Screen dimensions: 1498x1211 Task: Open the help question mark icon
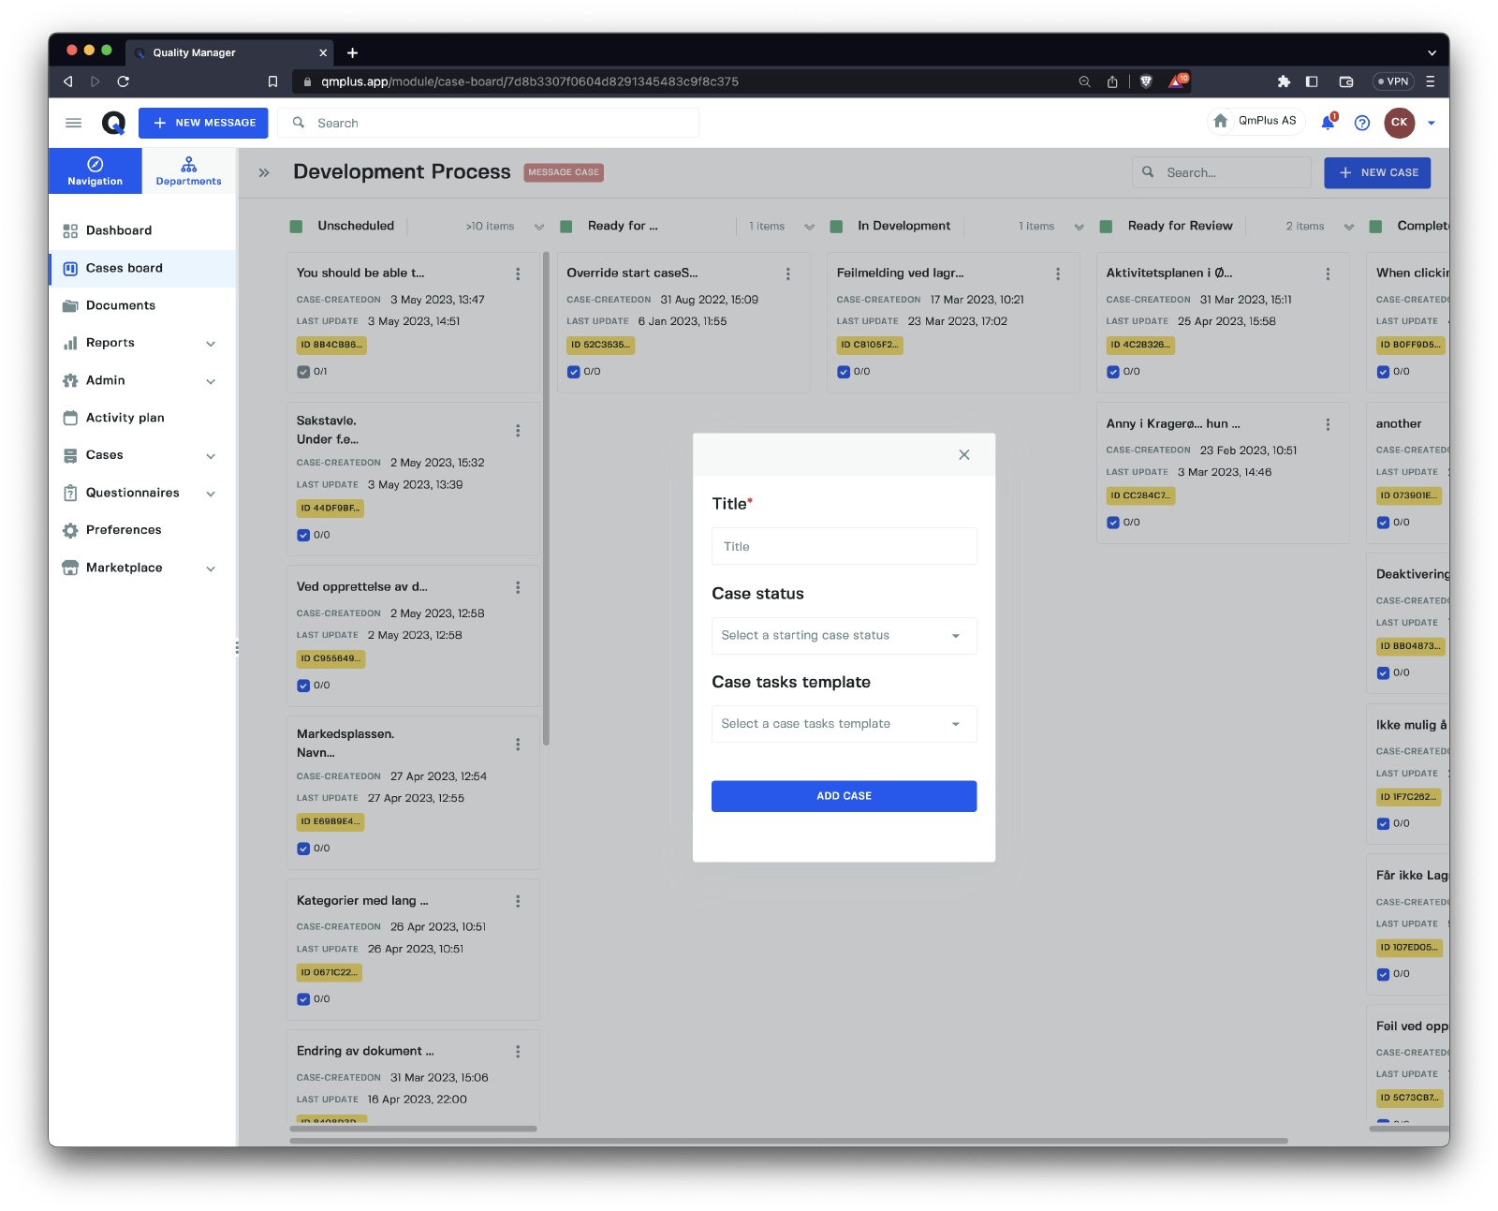[x=1362, y=123]
